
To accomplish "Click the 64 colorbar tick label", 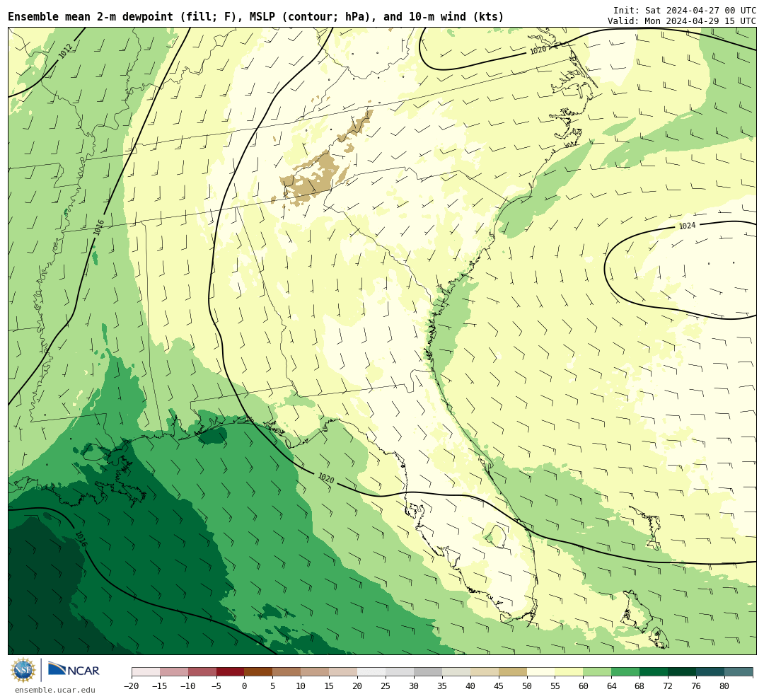I will point(612,686).
